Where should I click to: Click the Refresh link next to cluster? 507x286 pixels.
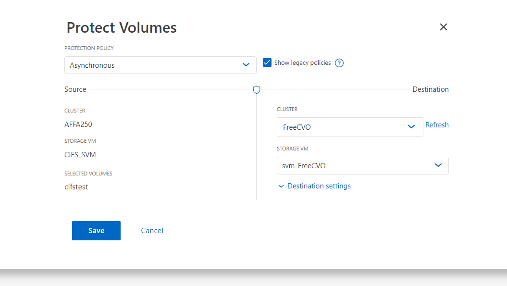(x=437, y=125)
